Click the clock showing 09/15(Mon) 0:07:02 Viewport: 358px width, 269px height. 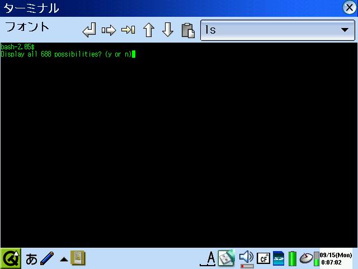coord(336,259)
